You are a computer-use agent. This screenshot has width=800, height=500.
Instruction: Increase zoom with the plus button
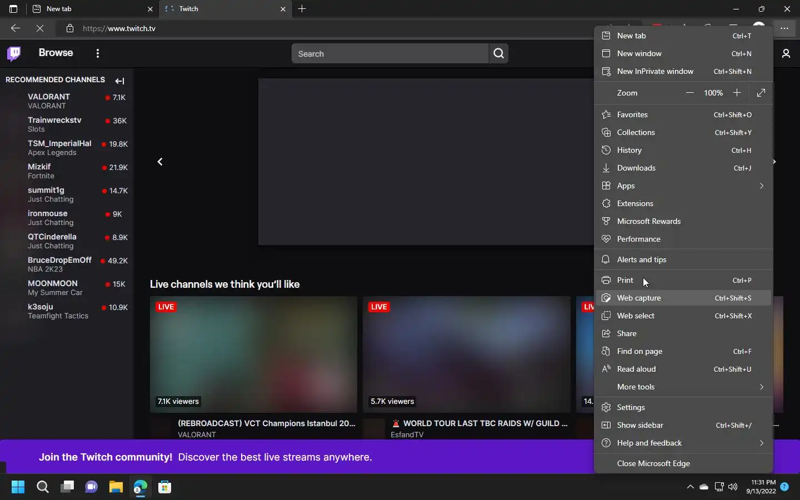pos(737,93)
